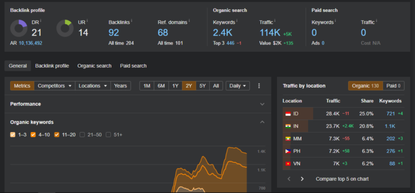Select the 5Y time range button

pos(202,86)
